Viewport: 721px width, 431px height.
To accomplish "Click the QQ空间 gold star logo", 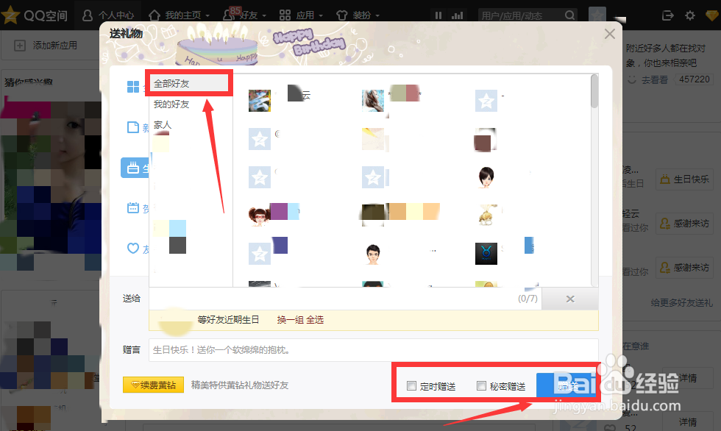I will pyautogui.click(x=12, y=13).
